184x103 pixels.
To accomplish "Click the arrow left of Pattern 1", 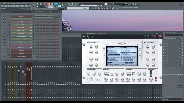I will coord(66,8).
